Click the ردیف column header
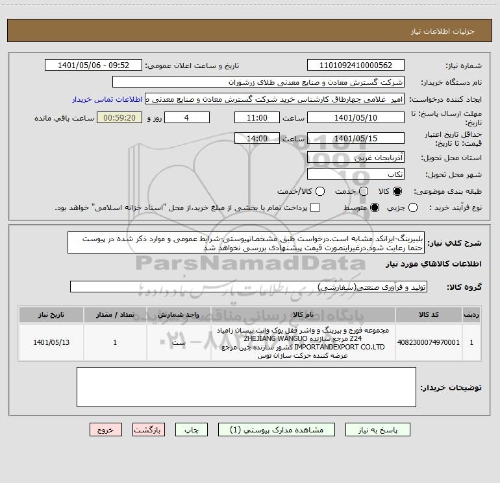Screen dimensions: 500x483 (471, 314)
